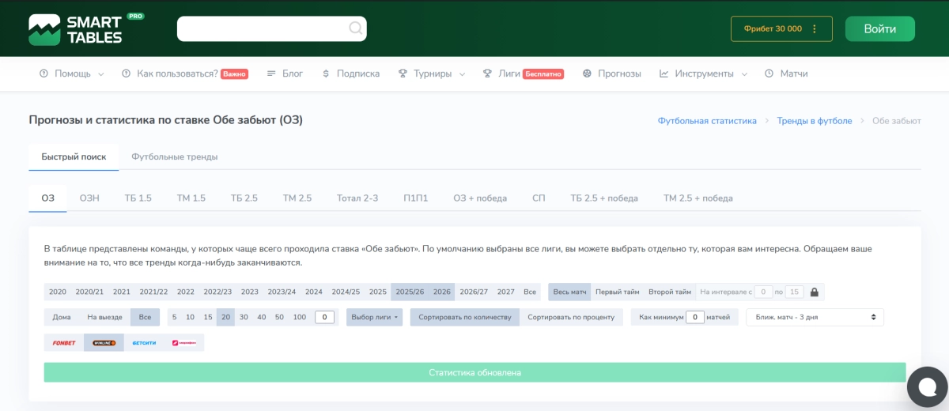Image resolution: width=949 pixels, height=411 pixels.
Task: Click the custom match count input after 100
Action: point(324,317)
